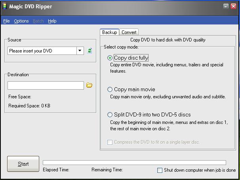Viewport: 240px width, 180px height.
Task: Open the Help menu
Action: 52,21
